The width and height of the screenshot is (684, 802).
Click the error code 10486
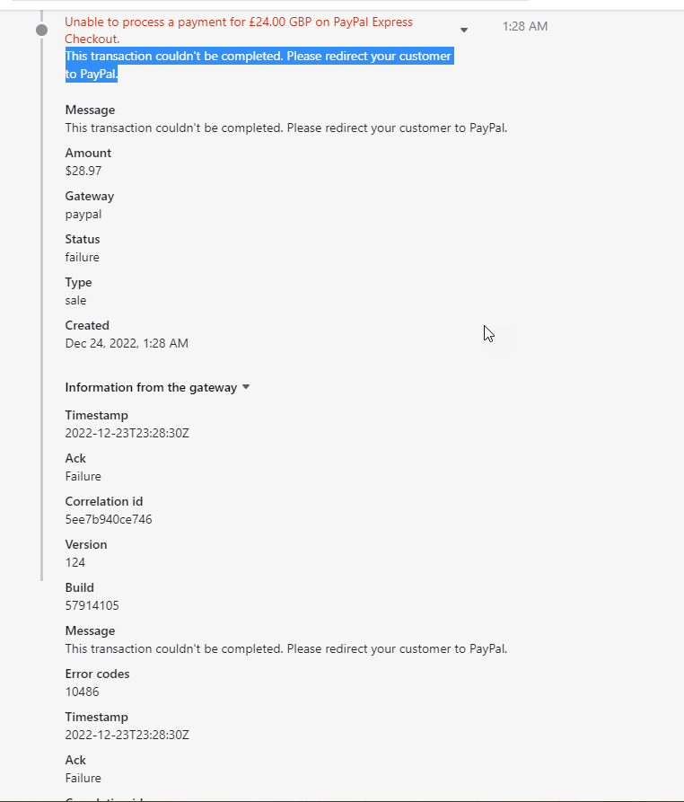click(x=83, y=692)
